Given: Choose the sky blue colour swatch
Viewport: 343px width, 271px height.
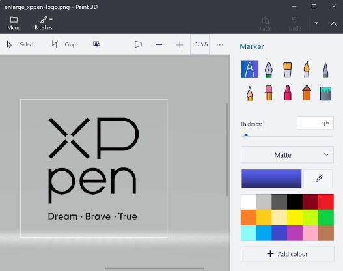Looking at the screenshot, I should 264,233.
